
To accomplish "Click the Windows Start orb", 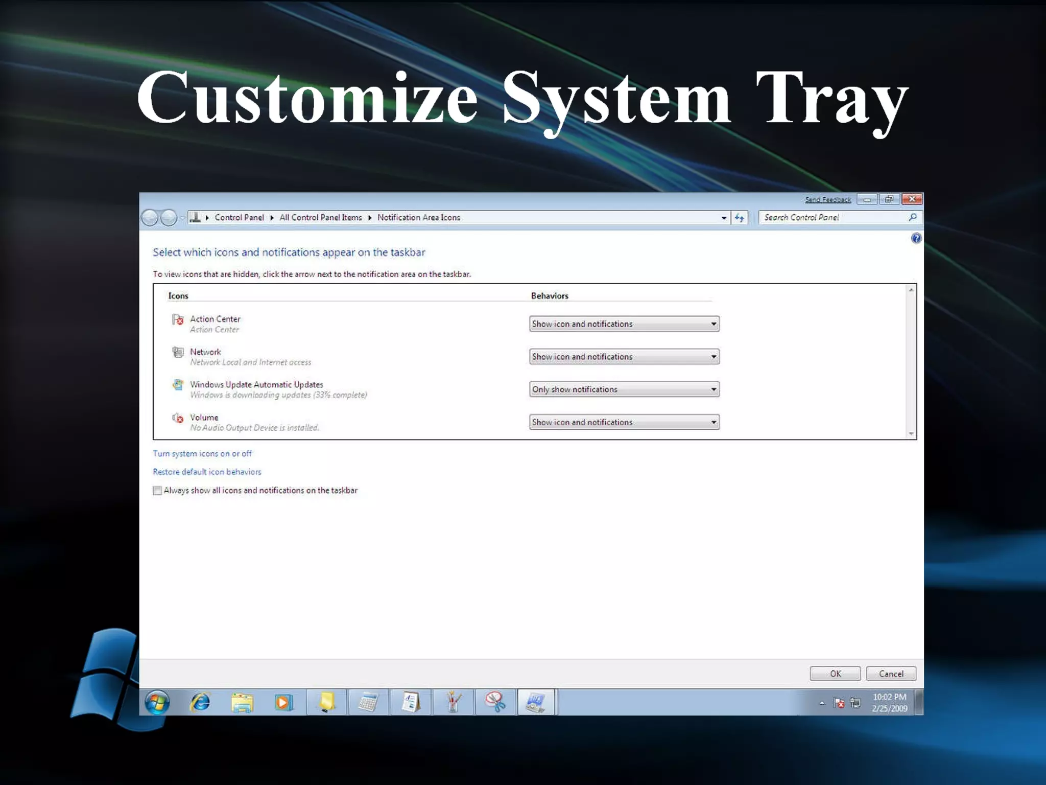I will (x=157, y=702).
